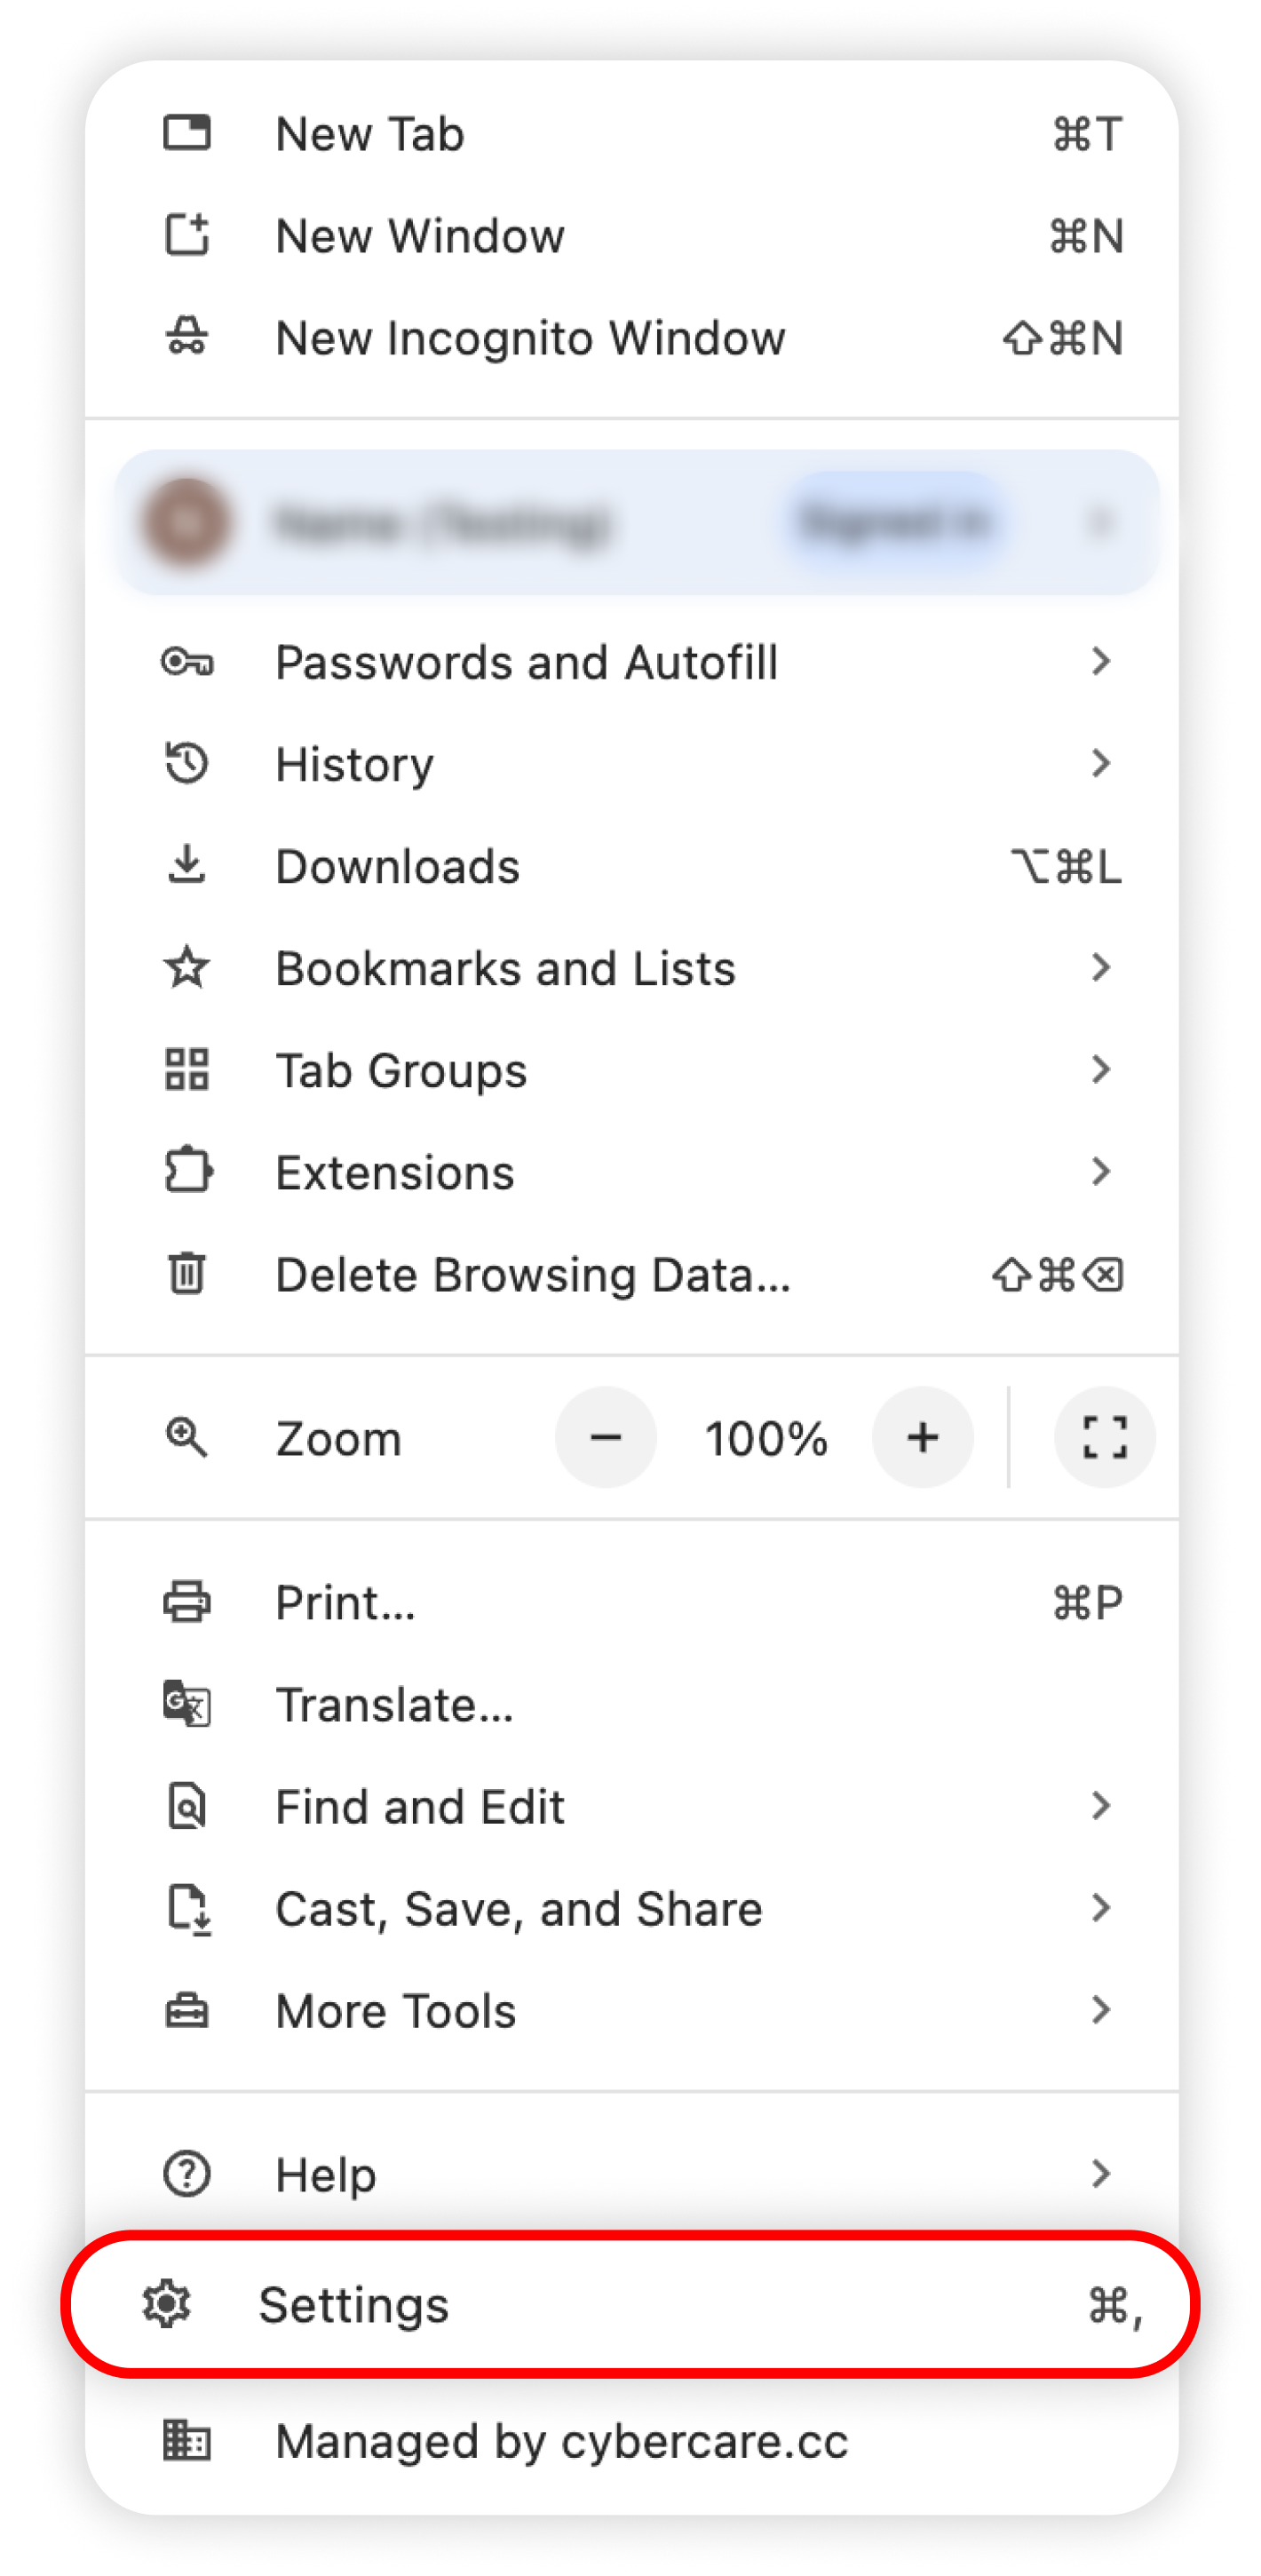Open the Cast, Save, and Share entry

(631, 1908)
